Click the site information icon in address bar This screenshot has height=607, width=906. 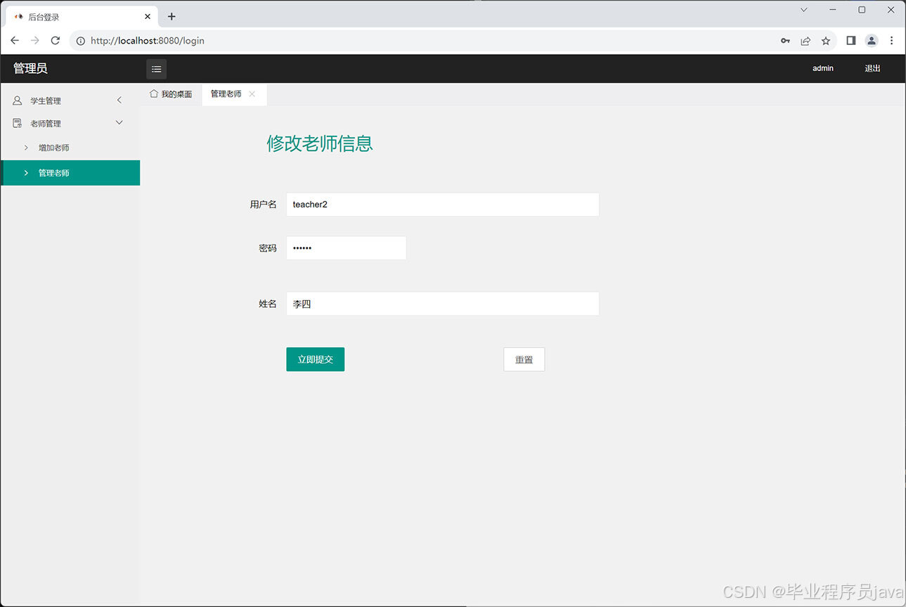pyautogui.click(x=80, y=41)
